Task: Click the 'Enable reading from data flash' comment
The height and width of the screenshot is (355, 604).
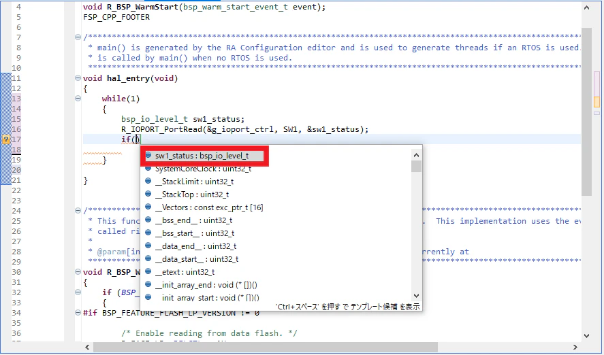Action: click(209, 333)
